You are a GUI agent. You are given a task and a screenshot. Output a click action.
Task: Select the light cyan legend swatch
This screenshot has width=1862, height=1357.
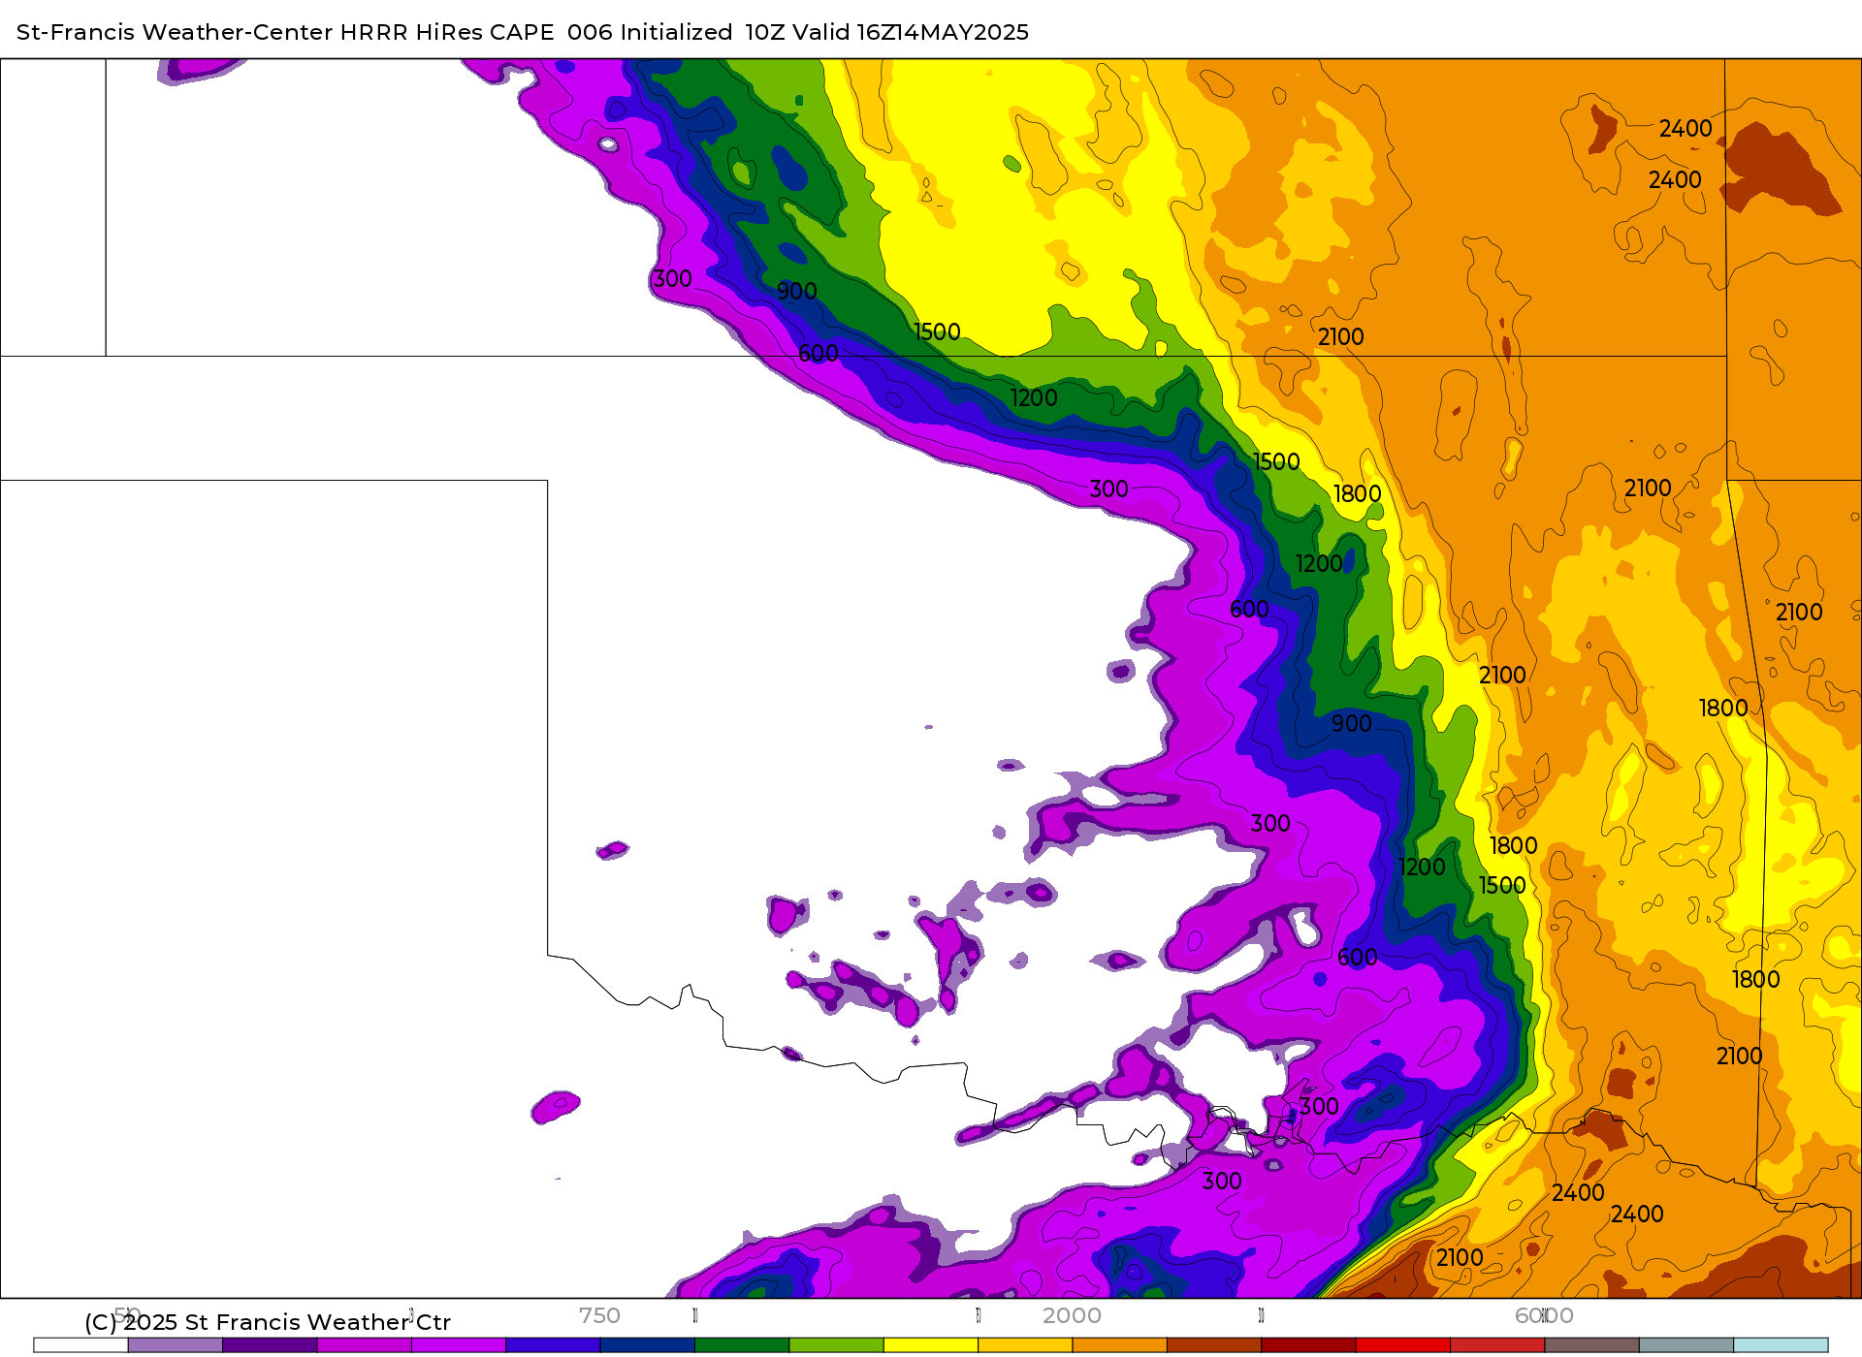pos(1781,1345)
